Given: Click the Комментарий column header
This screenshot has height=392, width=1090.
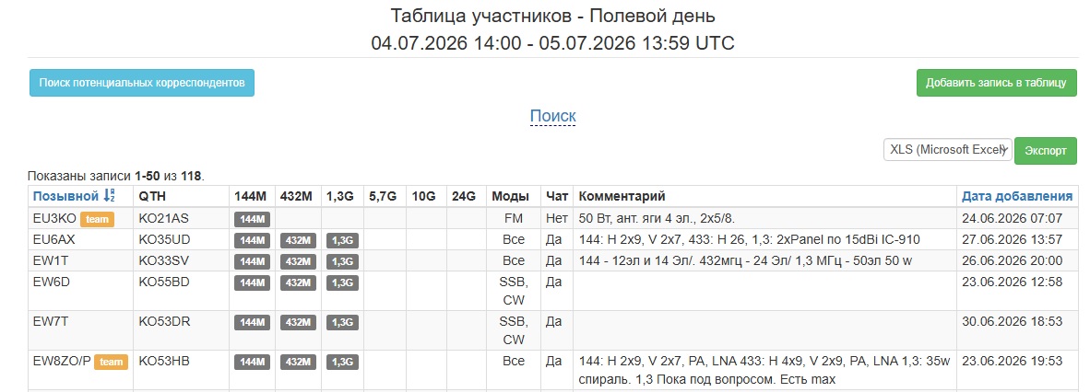Looking at the screenshot, I should (x=622, y=196).
